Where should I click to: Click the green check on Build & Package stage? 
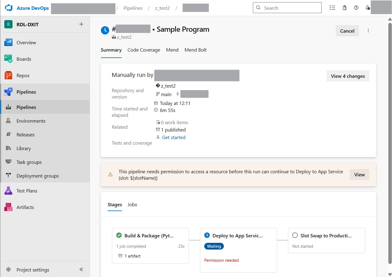[x=119, y=236]
